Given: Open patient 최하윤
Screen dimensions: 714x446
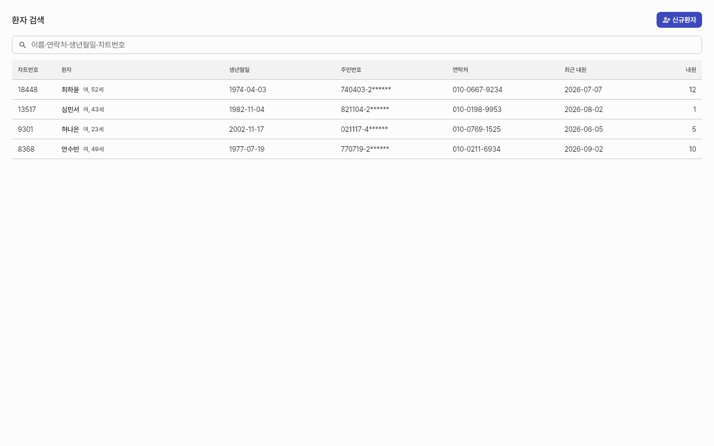Looking at the screenshot, I should pos(70,90).
